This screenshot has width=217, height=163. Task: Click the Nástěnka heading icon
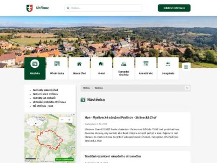tap(83, 100)
